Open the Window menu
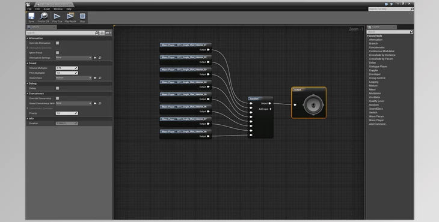This screenshot has width=439, height=222. click(x=58, y=9)
